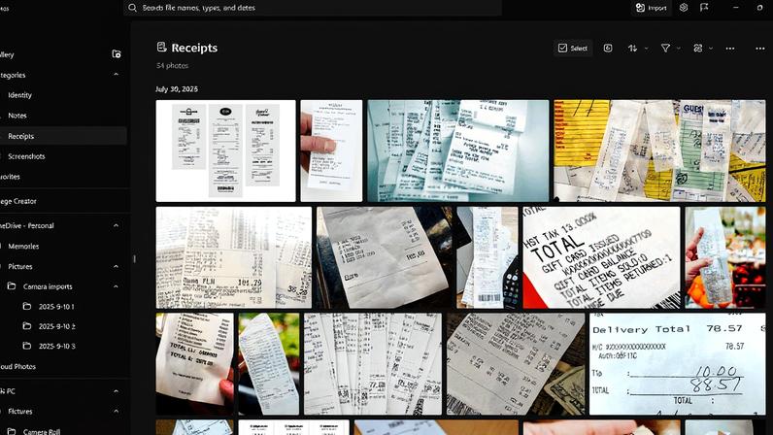Open the HST TAX gift card receipt thumbnail
The width and height of the screenshot is (773, 435).
tap(601, 257)
